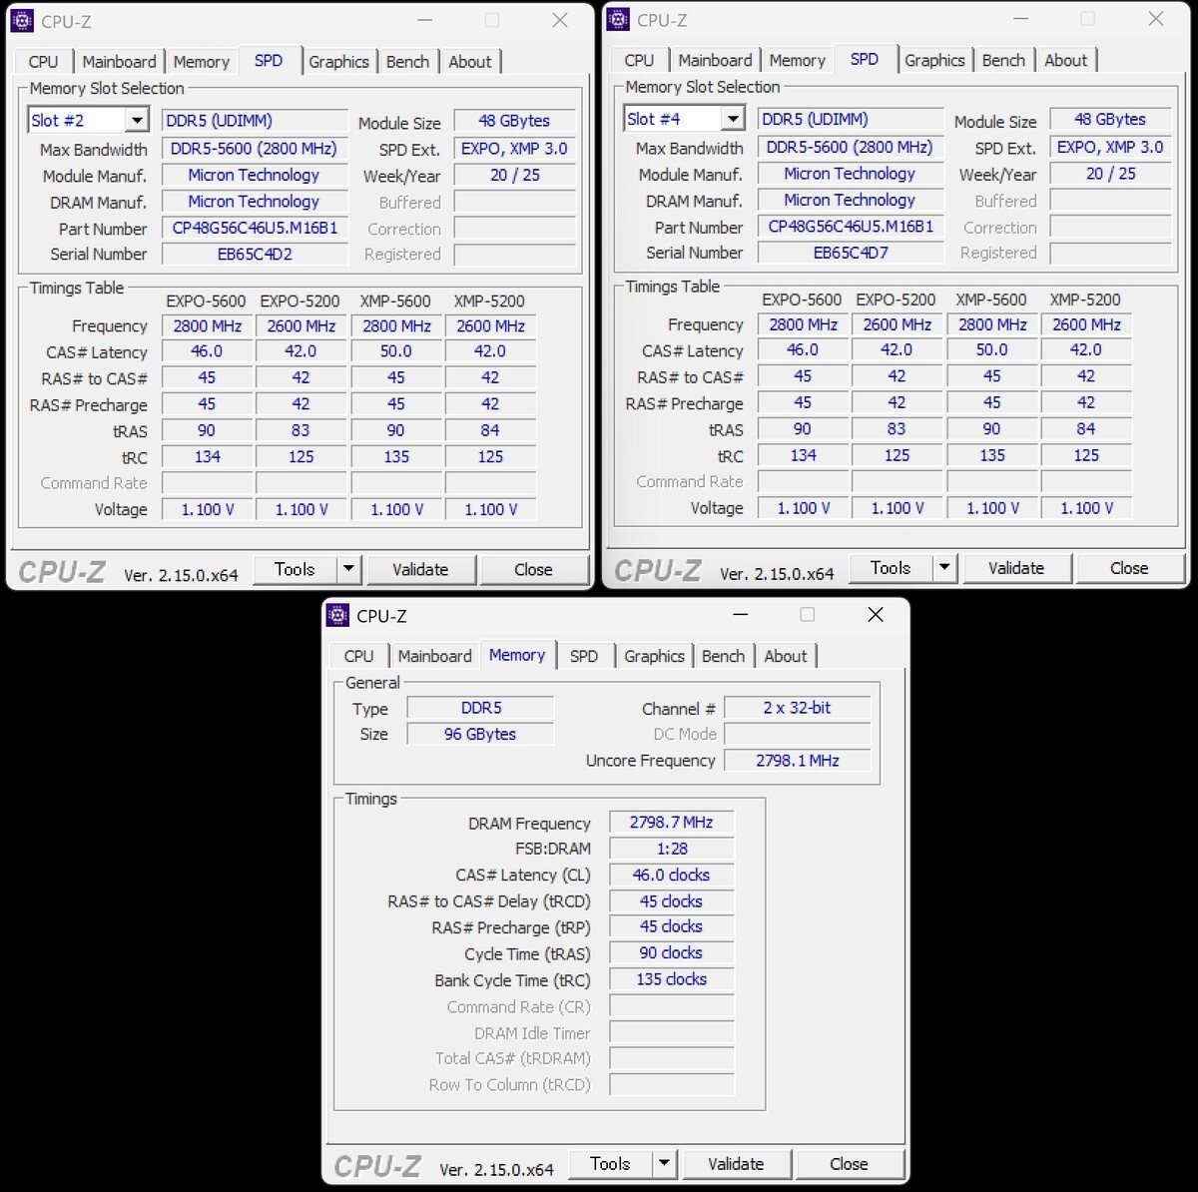Open Graphics tab in Memory window
The height and width of the screenshot is (1192, 1198).
pos(654,657)
